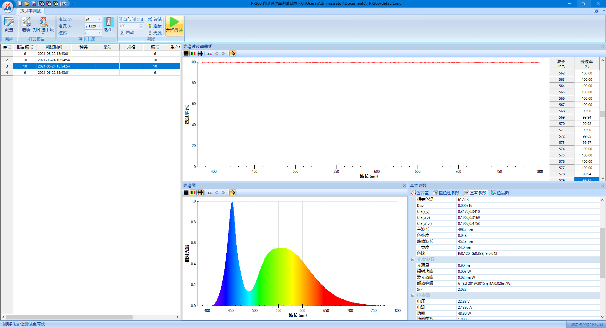Click the Open folder icon in quick access bar

(27, 3)
